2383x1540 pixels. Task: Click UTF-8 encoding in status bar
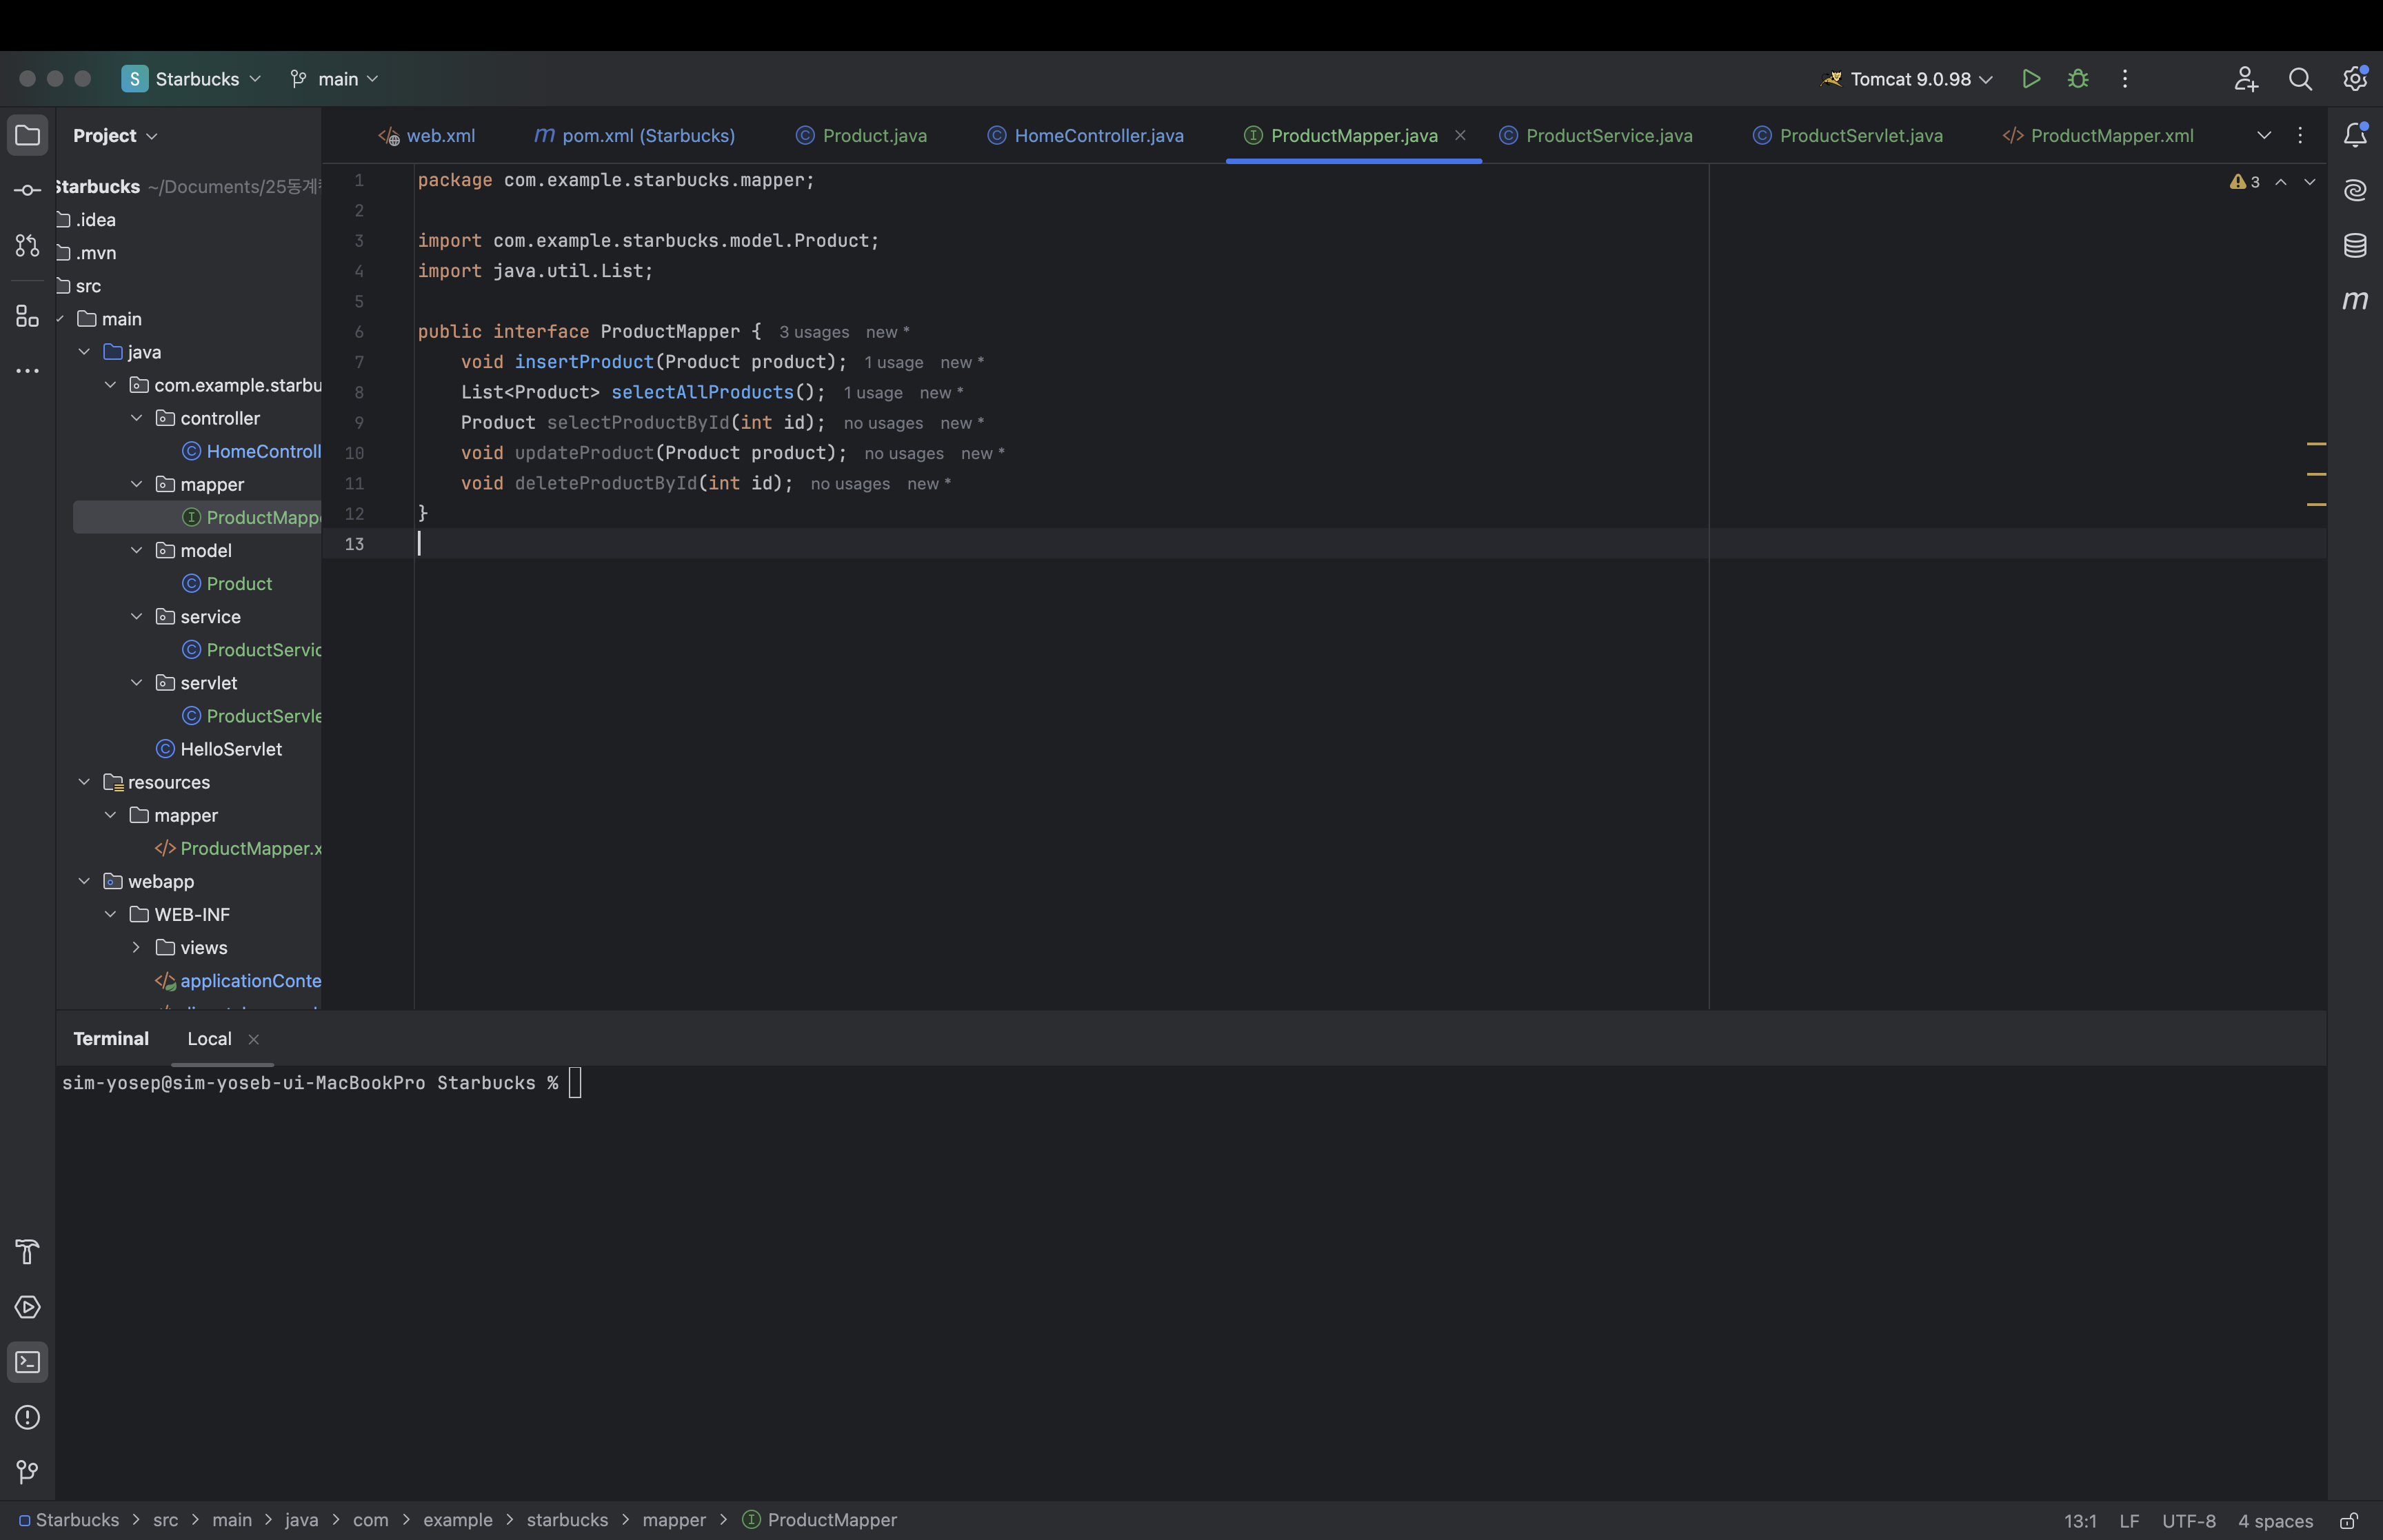pyautogui.click(x=2189, y=1521)
